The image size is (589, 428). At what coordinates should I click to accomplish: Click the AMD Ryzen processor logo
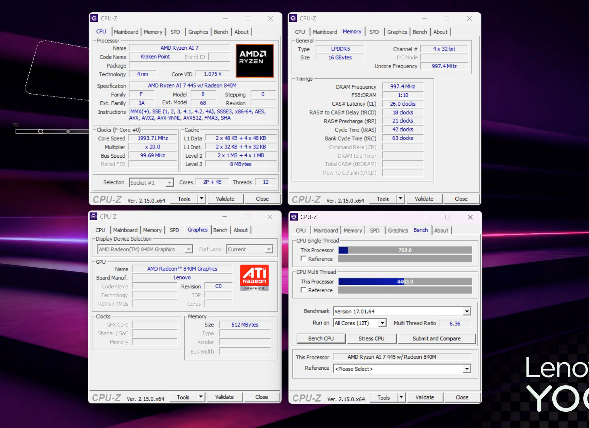click(255, 61)
